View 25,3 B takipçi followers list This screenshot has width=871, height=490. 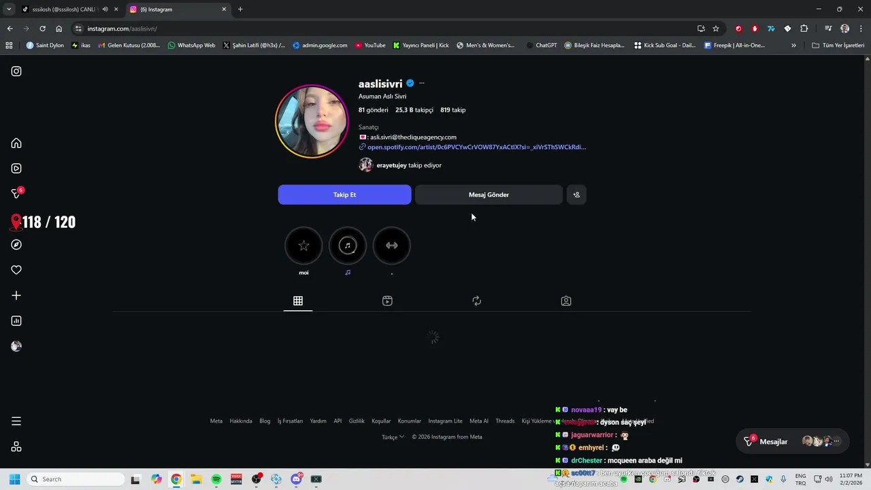414,110
